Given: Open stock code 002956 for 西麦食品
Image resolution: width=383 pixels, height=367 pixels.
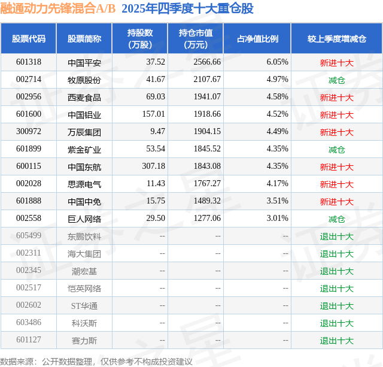Looking at the screenshot, I should tap(29, 96).
